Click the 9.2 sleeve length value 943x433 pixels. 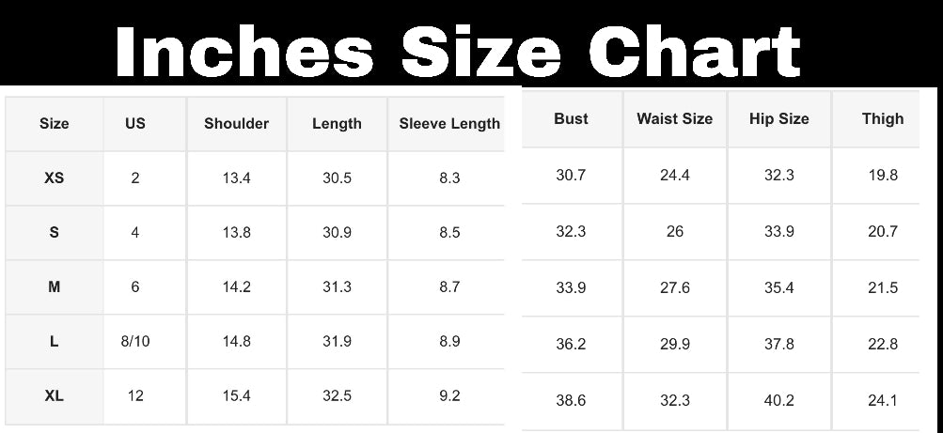coord(449,396)
